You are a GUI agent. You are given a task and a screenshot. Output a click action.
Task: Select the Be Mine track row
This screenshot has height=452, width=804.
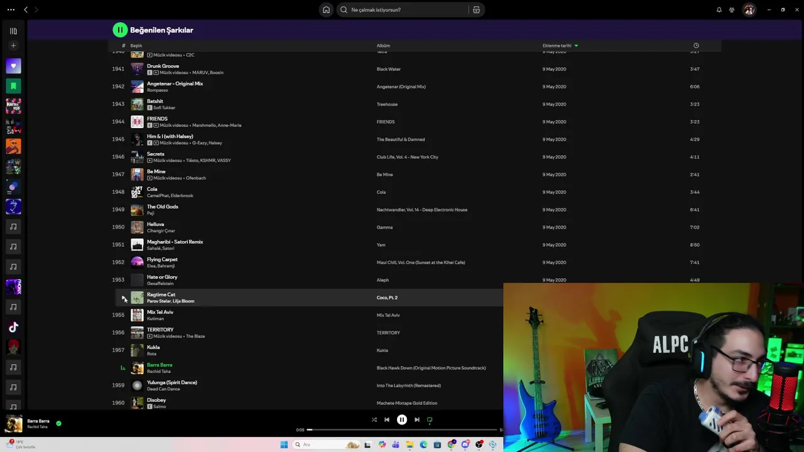tap(415, 175)
